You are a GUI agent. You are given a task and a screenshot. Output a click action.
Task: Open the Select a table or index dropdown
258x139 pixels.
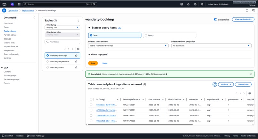click(128, 46)
